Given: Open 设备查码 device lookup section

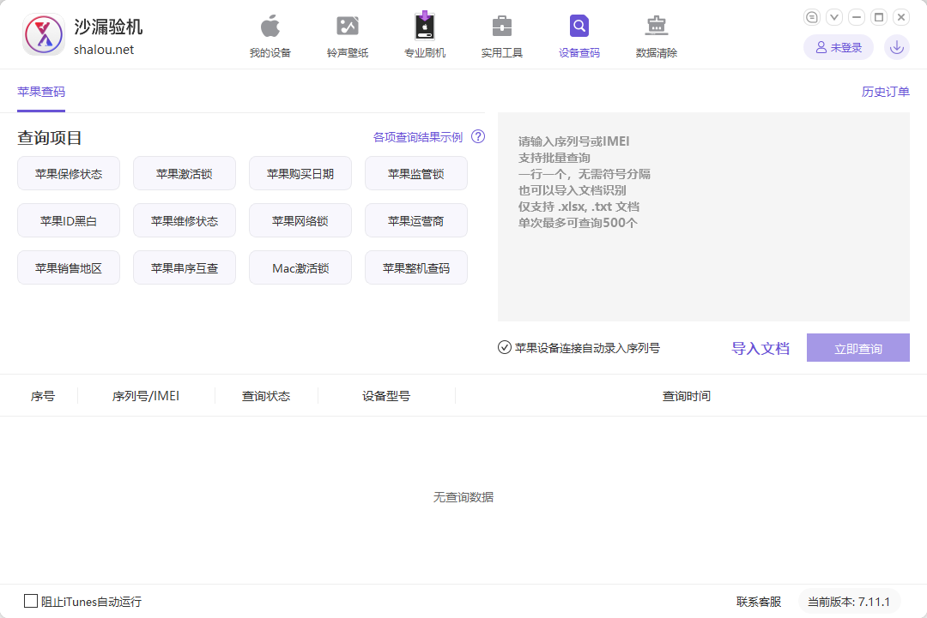Looking at the screenshot, I should coord(579,37).
